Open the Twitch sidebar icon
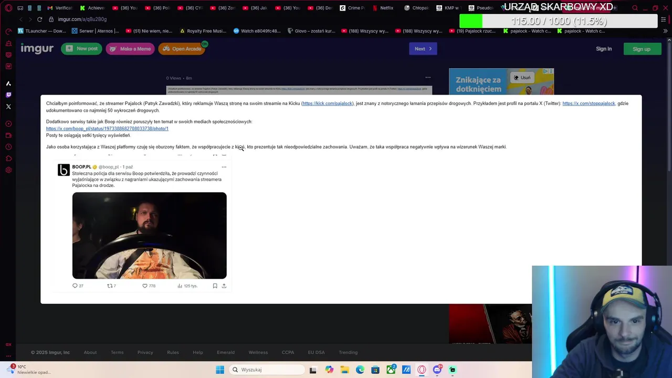672x378 pixels. click(x=8, y=95)
